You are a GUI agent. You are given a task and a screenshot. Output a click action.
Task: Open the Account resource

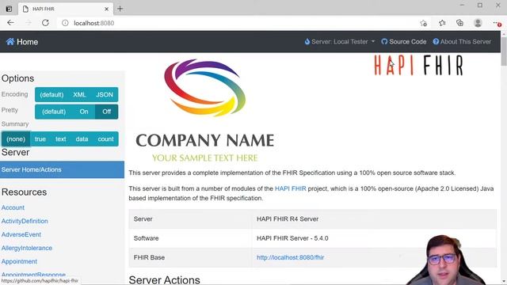tap(13, 207)
